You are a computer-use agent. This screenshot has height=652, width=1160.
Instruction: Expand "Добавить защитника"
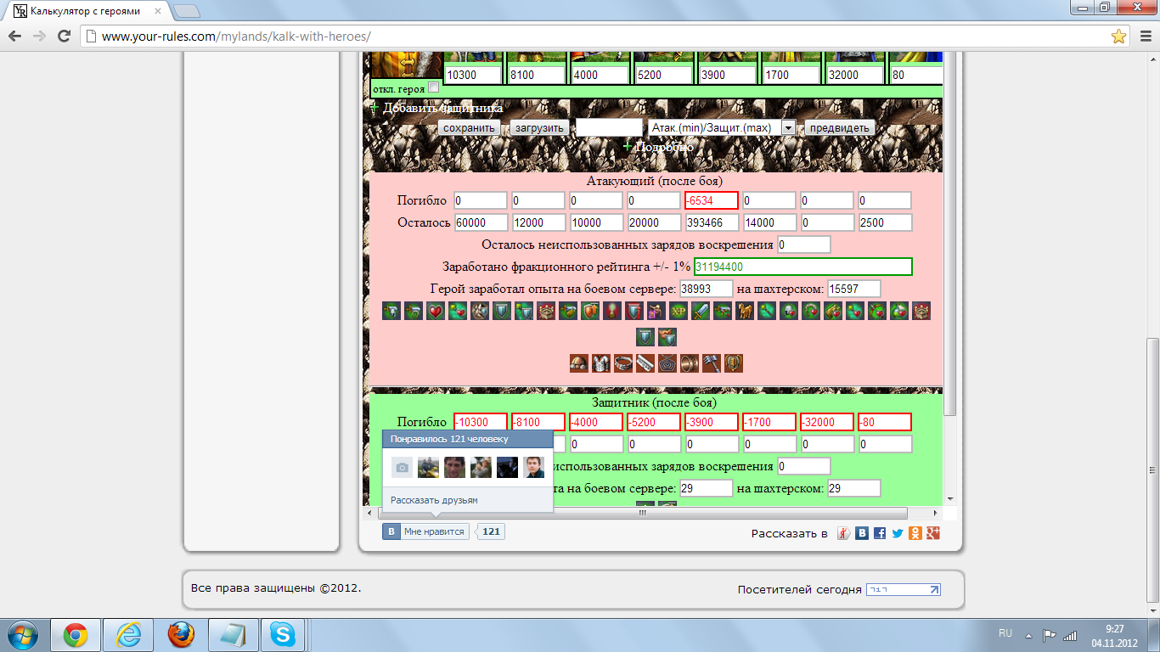pyautogui.click(x=436, y=108)
